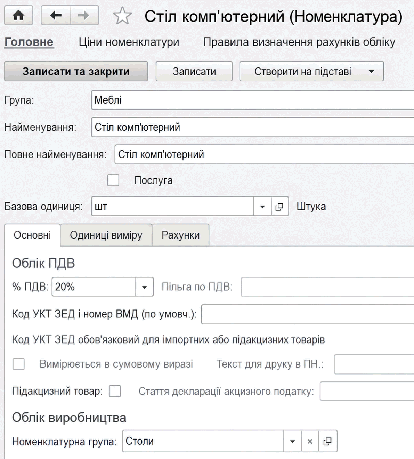Edit the Група field

click(x=253, y=100)
